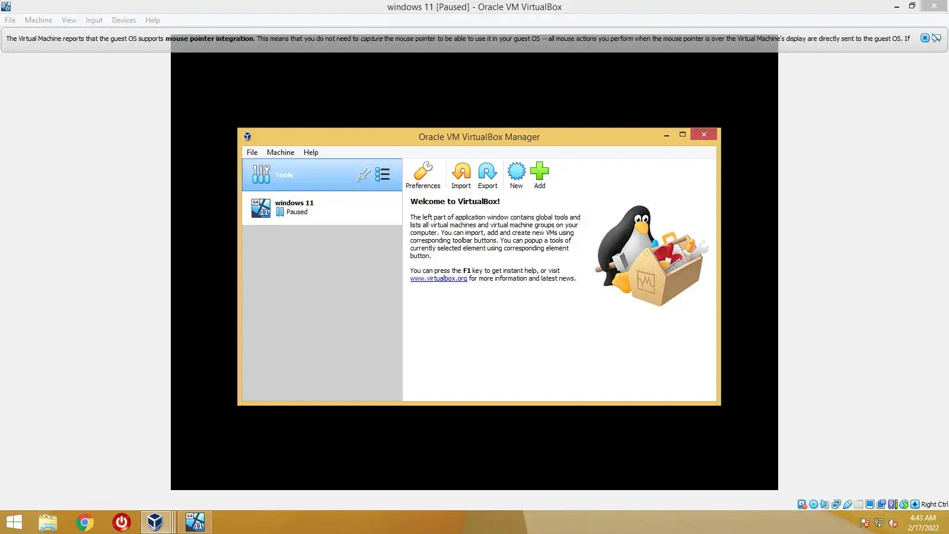Maximize the VirtualBox Manager window
The image size is (949, 534).
(683, 135)
